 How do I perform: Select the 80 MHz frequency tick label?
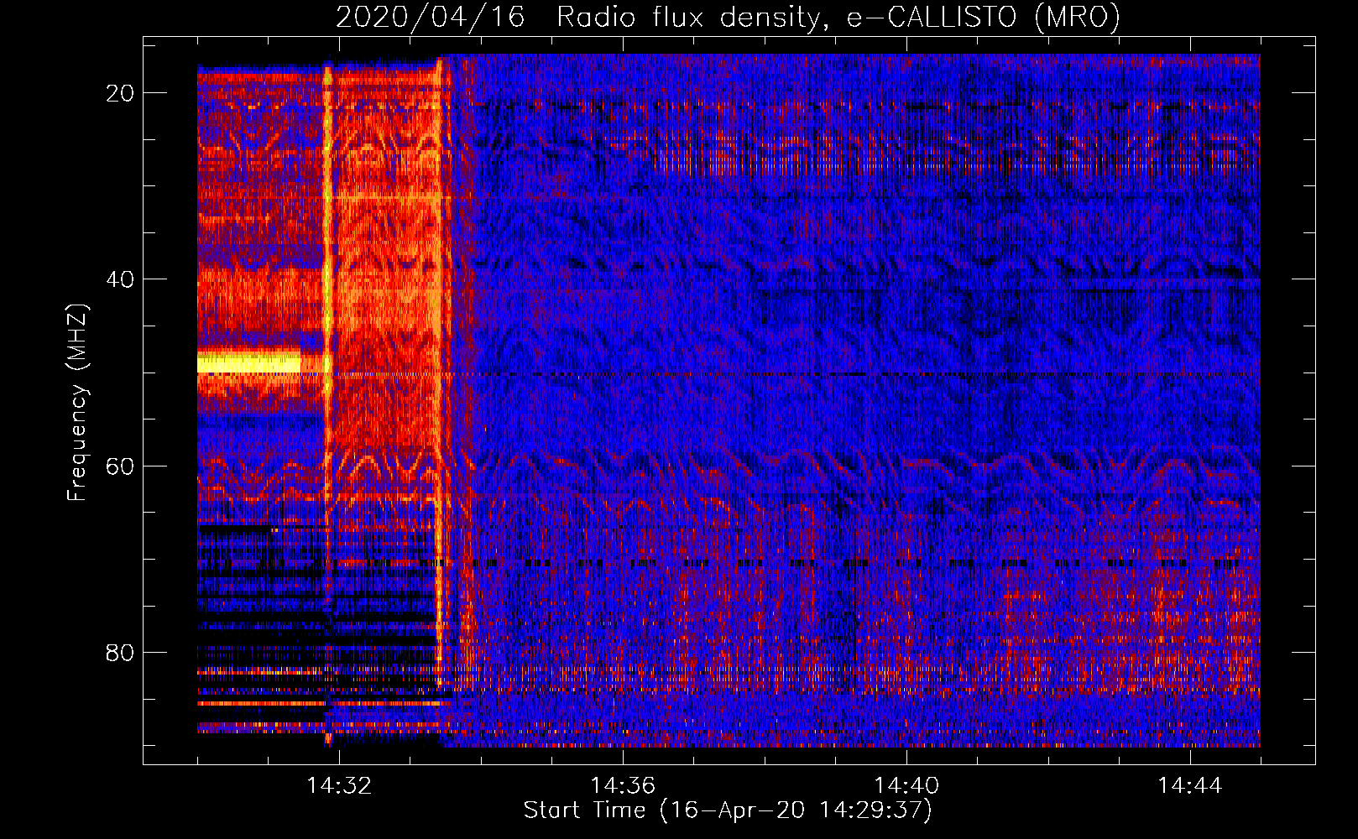coord(121,652)
